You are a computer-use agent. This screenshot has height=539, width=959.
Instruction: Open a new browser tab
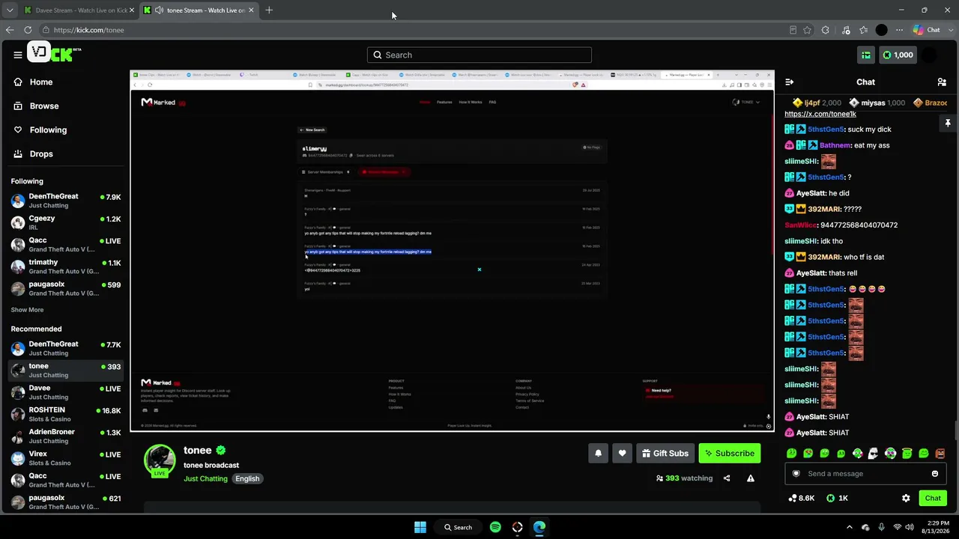(x=269, y=10)
